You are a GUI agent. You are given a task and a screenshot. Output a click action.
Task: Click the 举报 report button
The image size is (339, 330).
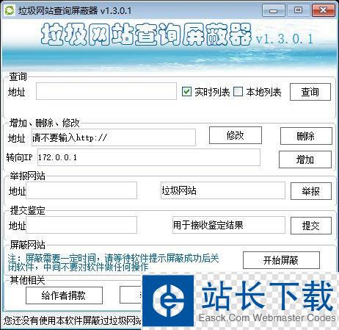pyautogui.click(x=311, y=191)
